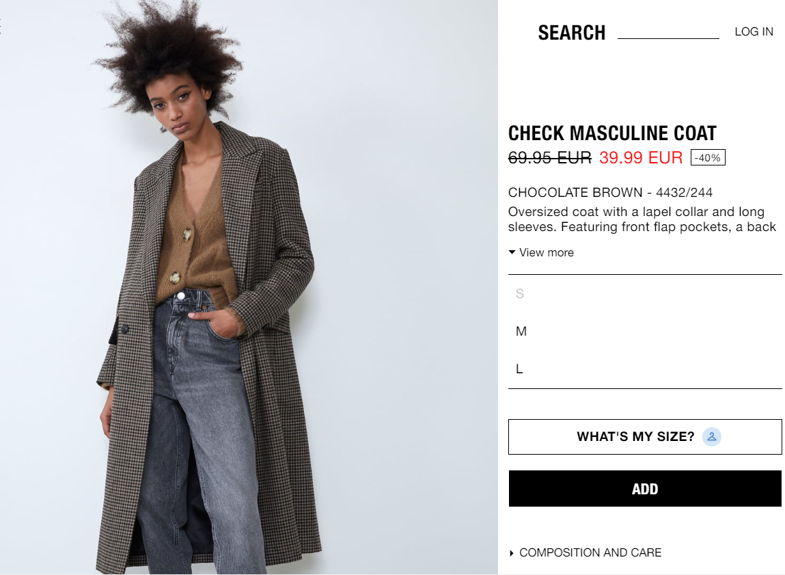Image resolution: width=785 pixels, height=575 pixels.
Task: Expand the Composition and Care arrow
Action: pos(511,553)
